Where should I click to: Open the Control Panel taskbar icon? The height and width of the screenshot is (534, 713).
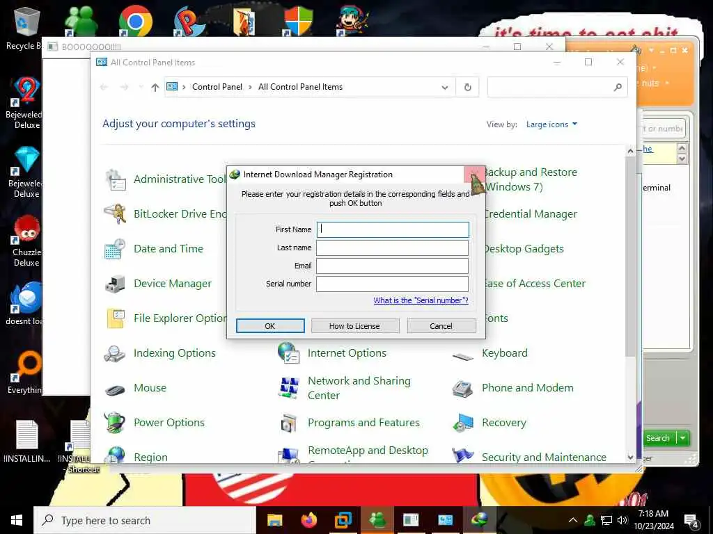tap(445, 520)
